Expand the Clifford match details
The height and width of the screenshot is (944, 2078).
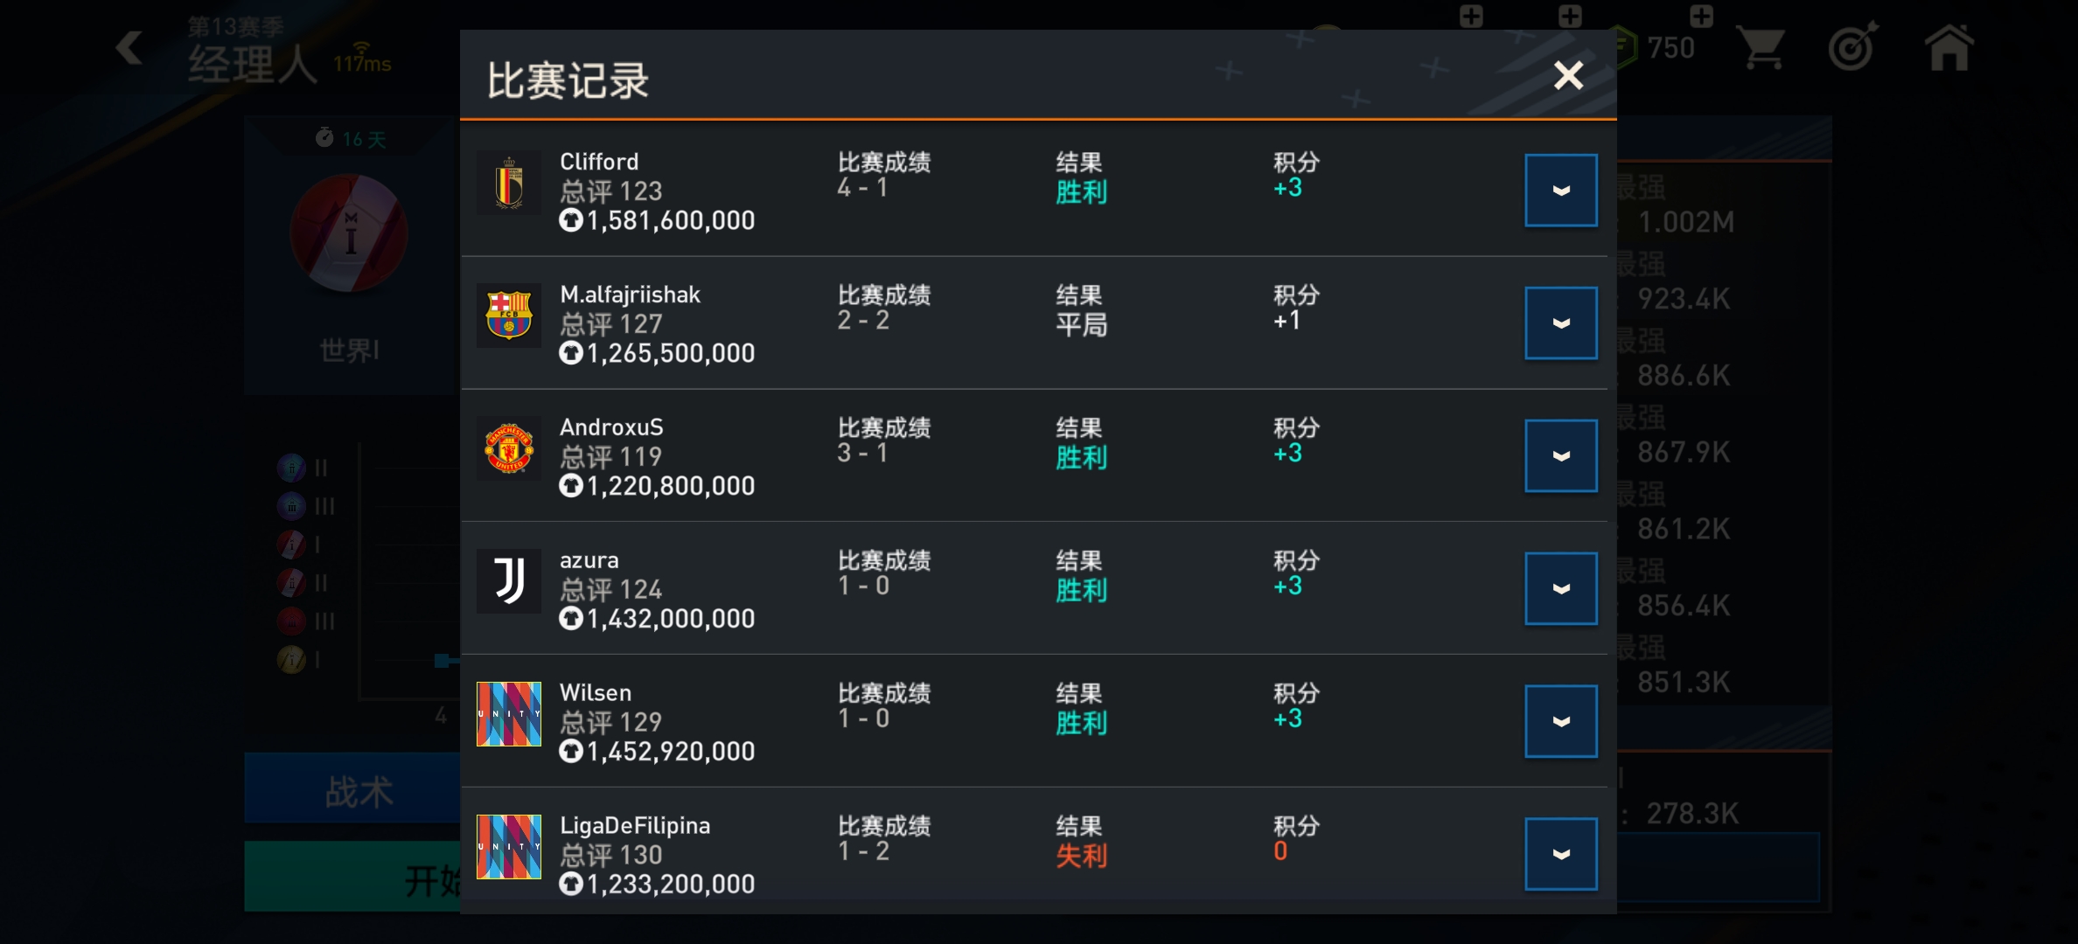1561,191
